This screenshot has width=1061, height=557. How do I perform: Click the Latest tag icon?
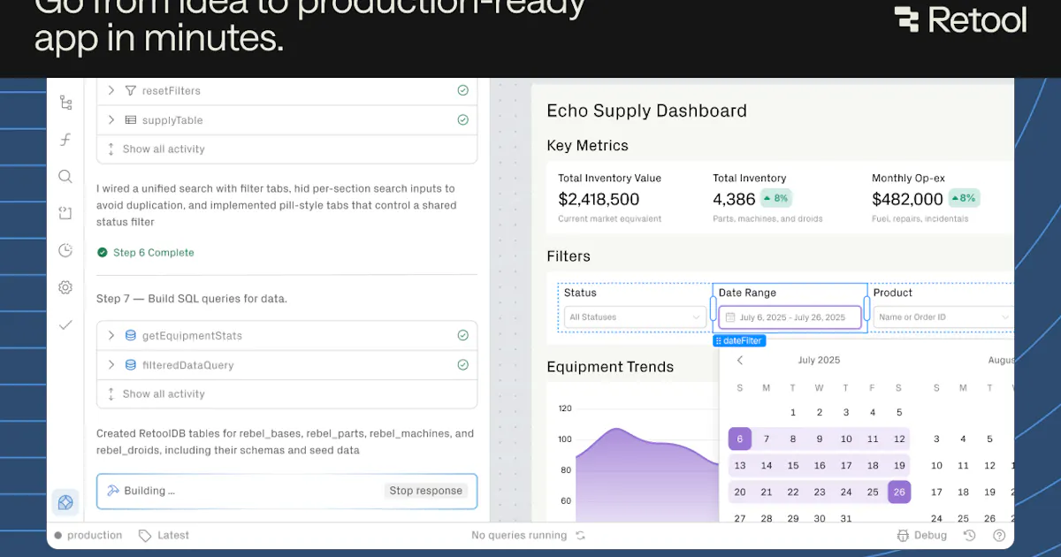pos(145,535)
